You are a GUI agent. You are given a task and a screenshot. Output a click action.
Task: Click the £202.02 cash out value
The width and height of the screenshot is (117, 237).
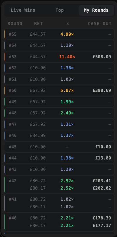pos(102,188)
